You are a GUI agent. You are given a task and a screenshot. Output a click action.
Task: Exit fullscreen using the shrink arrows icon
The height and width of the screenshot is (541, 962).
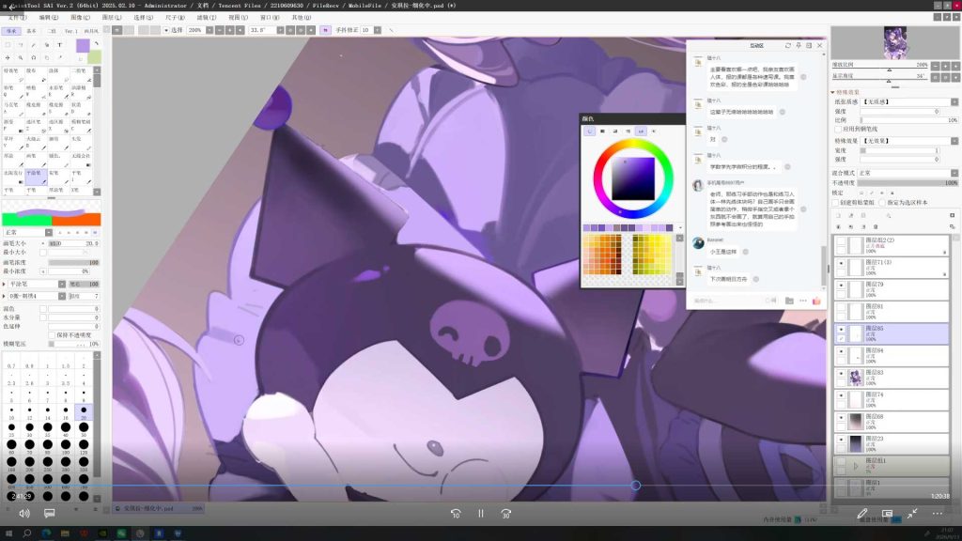912,514
